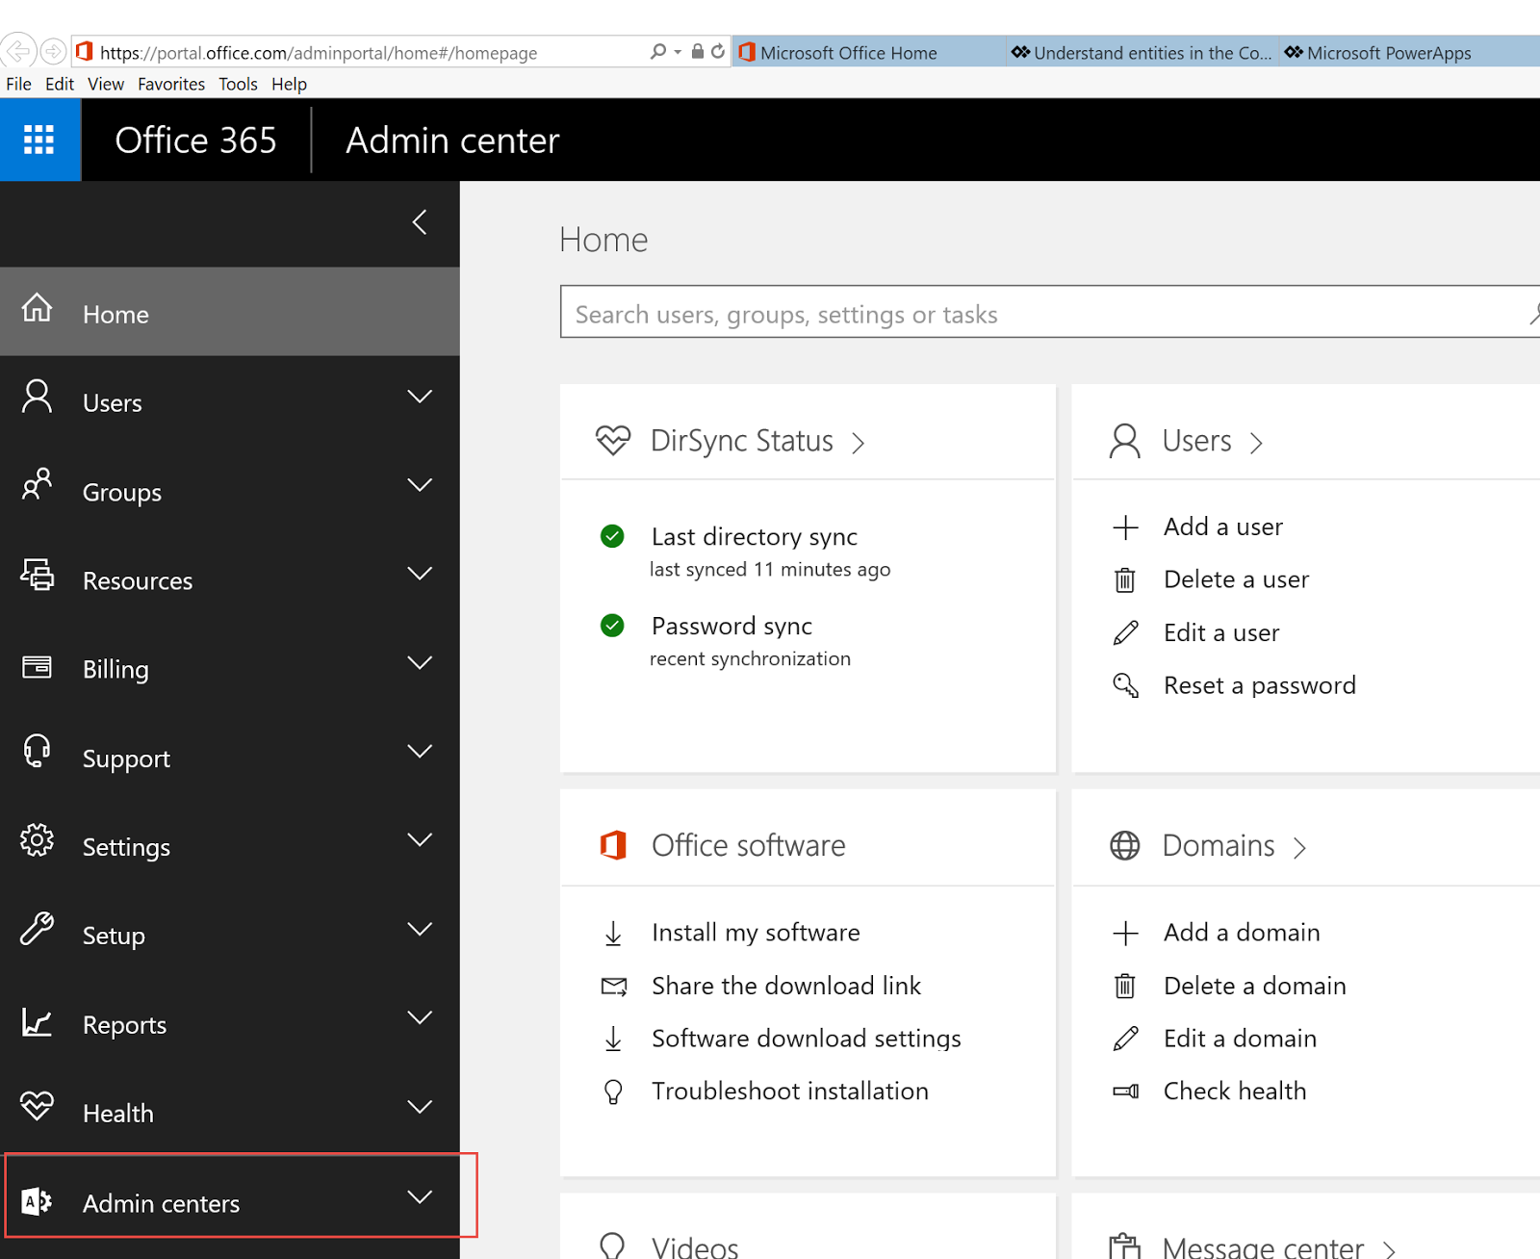Open the app launcher waffle icon

39,141
